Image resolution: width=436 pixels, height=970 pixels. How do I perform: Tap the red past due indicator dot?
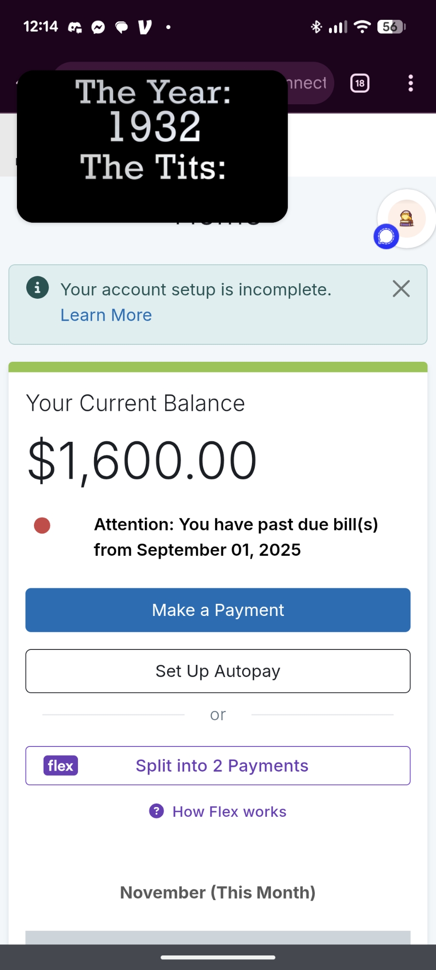(42, 525)
